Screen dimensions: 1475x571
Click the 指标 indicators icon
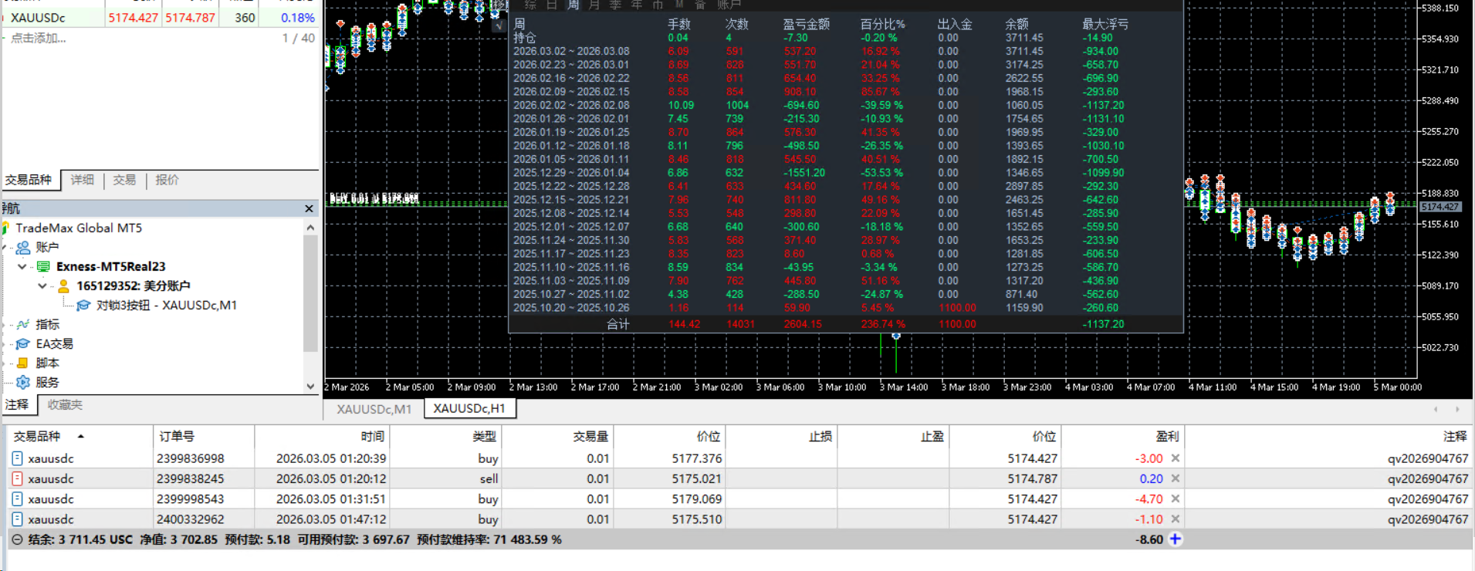click(23, 324)
